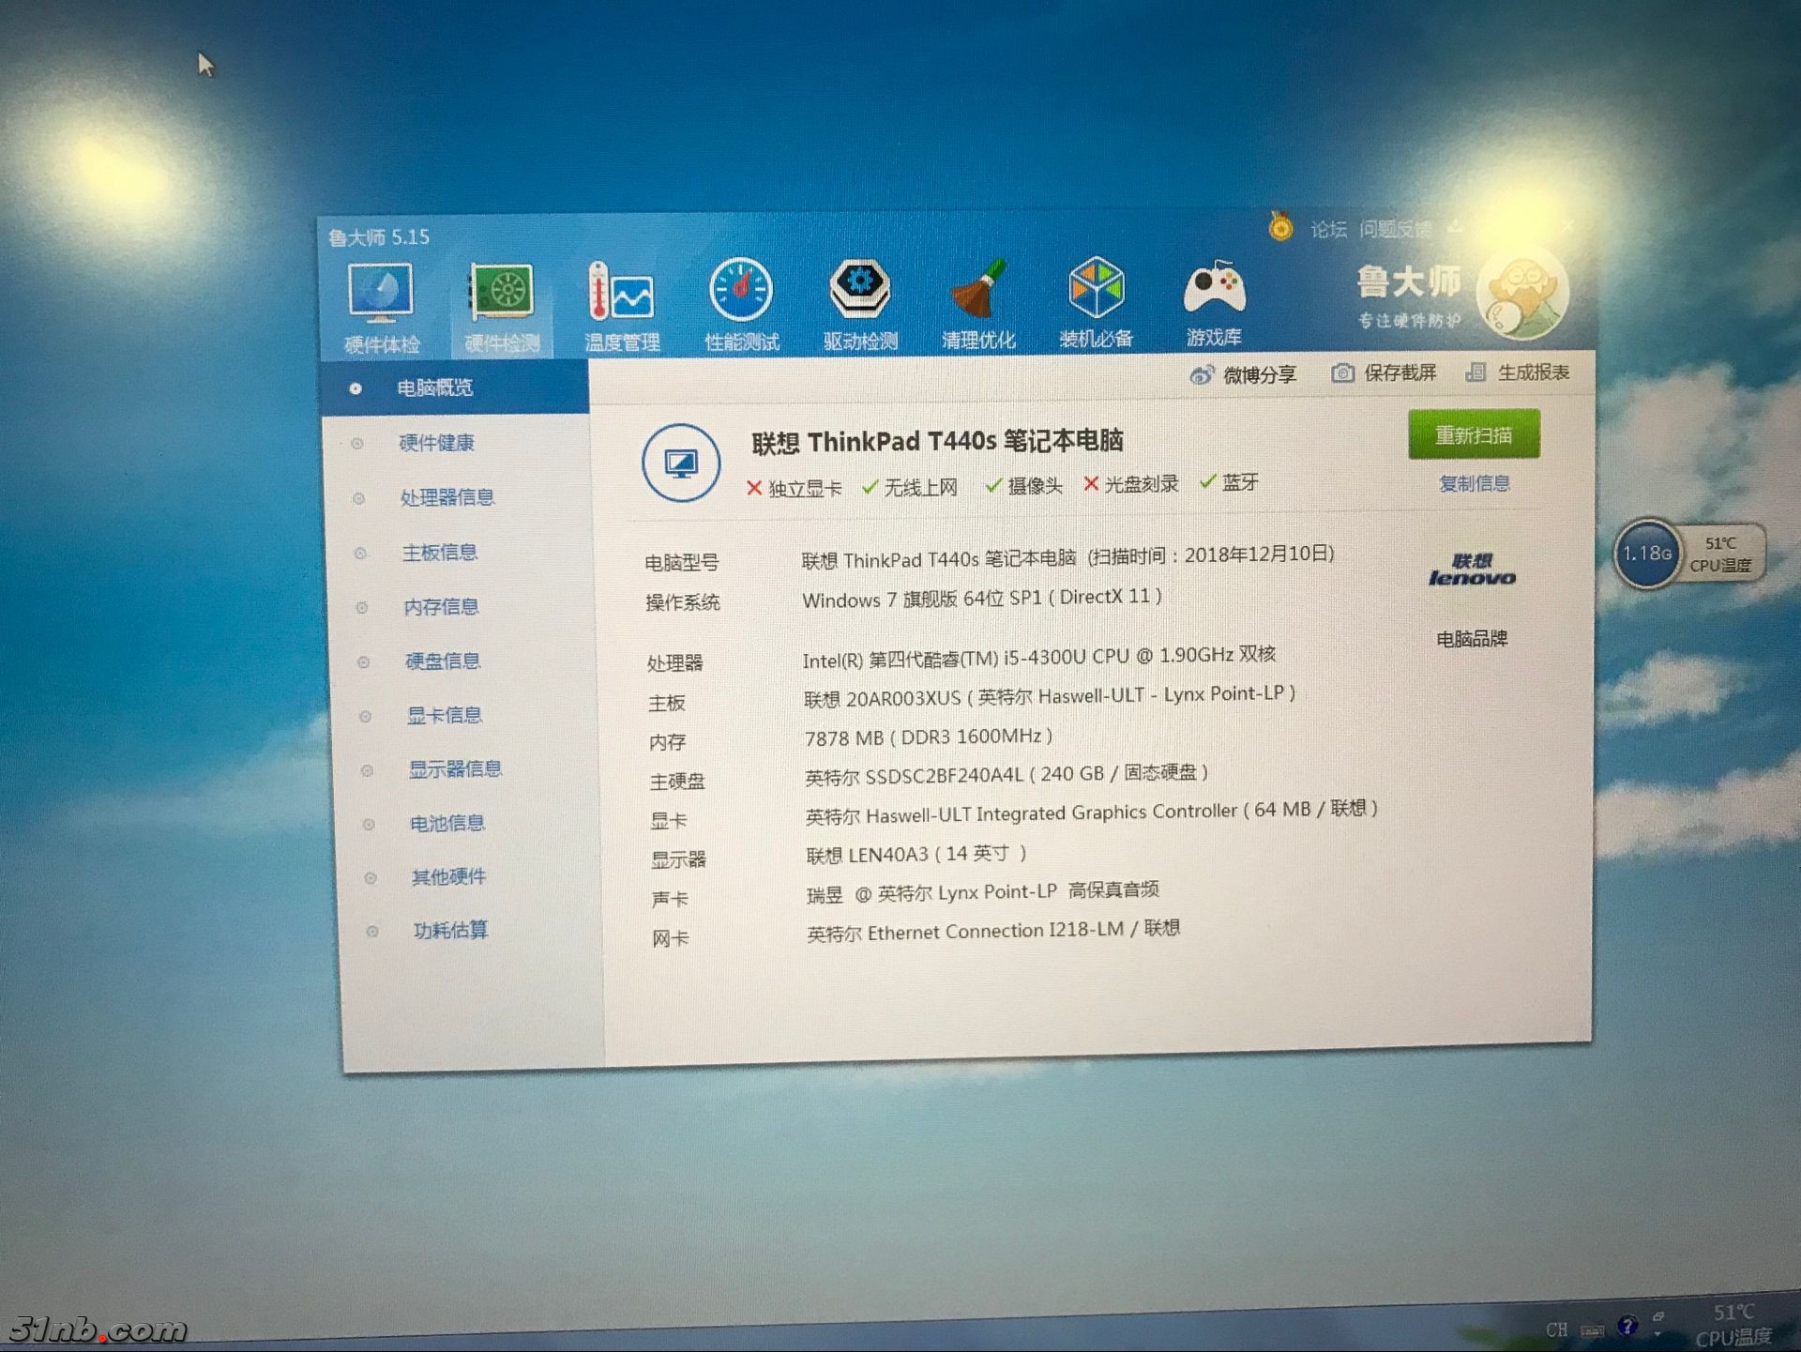The width and height of the screenshot is (1801, 1352).
Task: Launch 性能测试 performance test gauge icon
Action: [x=741, y=292]
